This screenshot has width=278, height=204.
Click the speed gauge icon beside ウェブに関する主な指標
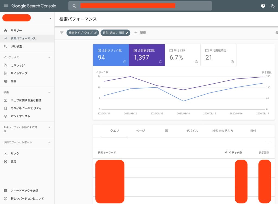5,100
